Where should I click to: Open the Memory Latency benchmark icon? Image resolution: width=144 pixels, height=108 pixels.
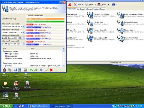click(121, 31)
